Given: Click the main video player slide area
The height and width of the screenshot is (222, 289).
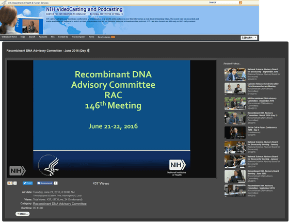Looking at the screenshot, I should click(111, 119).
